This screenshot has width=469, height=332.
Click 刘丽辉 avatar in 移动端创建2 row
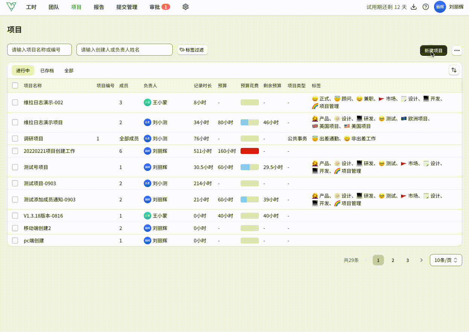[148, 228]
